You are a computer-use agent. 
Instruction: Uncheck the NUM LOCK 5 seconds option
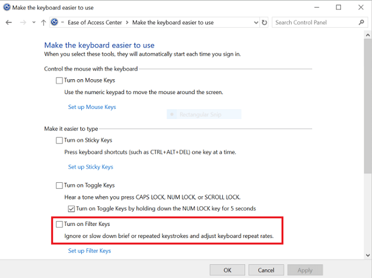(71, 209)
